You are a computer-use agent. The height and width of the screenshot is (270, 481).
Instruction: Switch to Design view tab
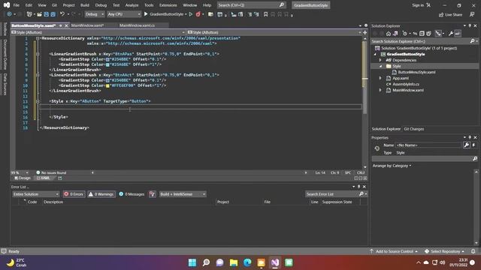pos(23,178)
